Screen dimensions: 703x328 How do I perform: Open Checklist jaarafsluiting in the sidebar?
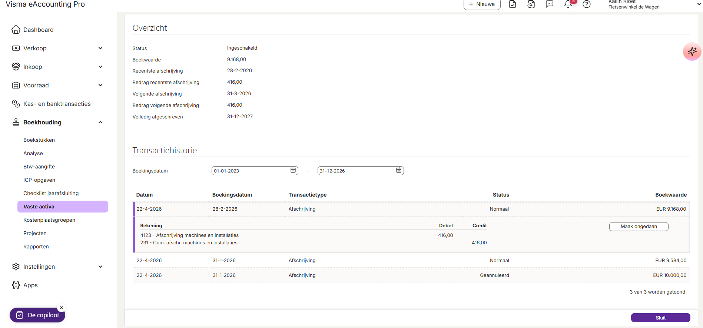pos(51,193)
